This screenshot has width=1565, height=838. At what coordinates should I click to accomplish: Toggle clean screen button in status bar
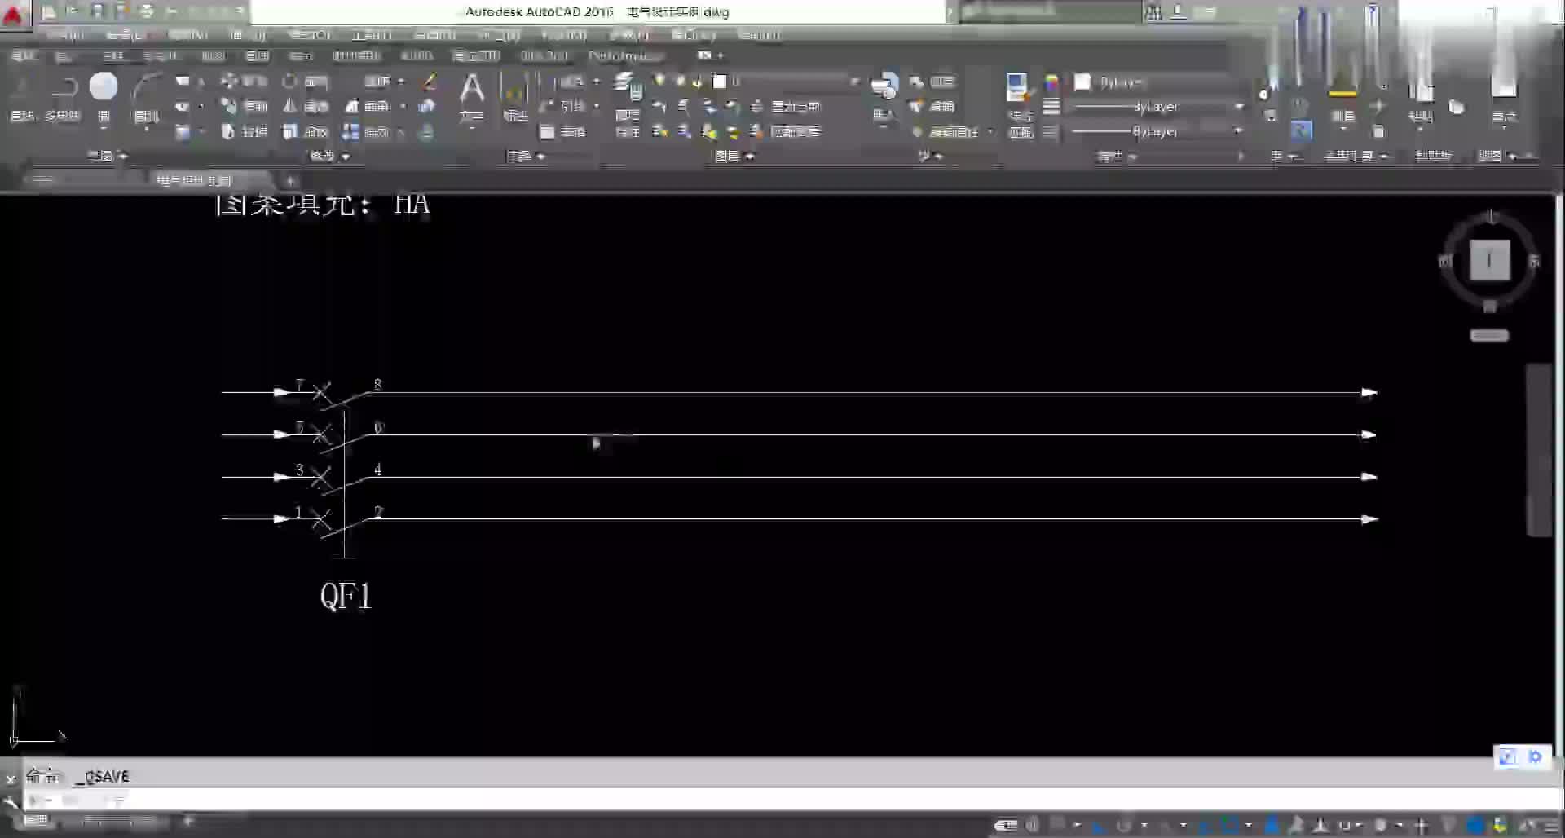pyautogui.click(x=1527, y=825)
